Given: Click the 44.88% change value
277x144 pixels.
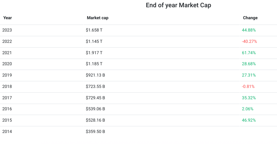Looking at the screenshot, I should point(249,30).
